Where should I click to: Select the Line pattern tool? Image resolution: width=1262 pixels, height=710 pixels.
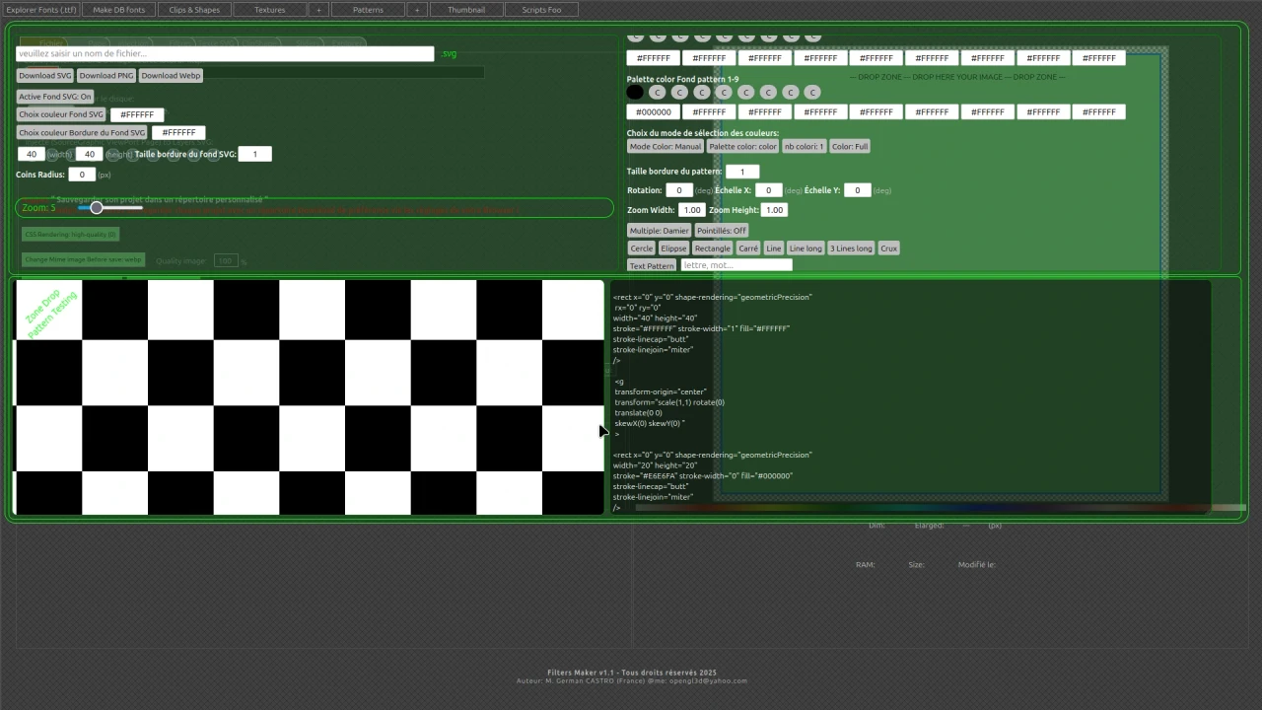pos(773,248)
